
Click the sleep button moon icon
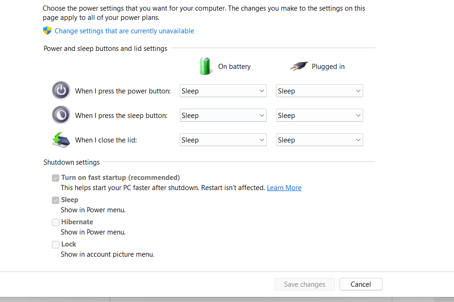pos(61,115)
